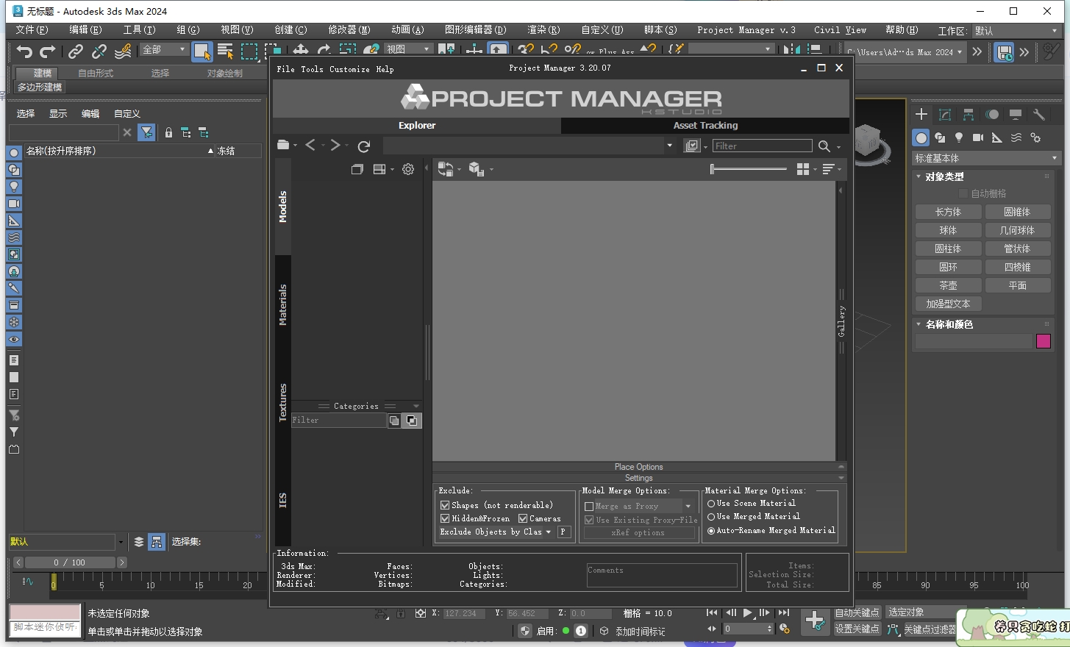Activate the Unlink Selection tool
1070x647 pixels.
click(x=99, y=51)
